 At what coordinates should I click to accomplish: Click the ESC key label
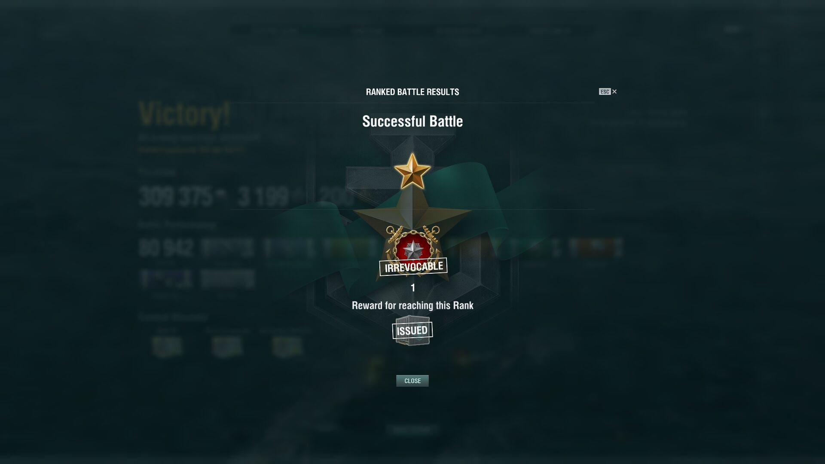click(605, 92)
